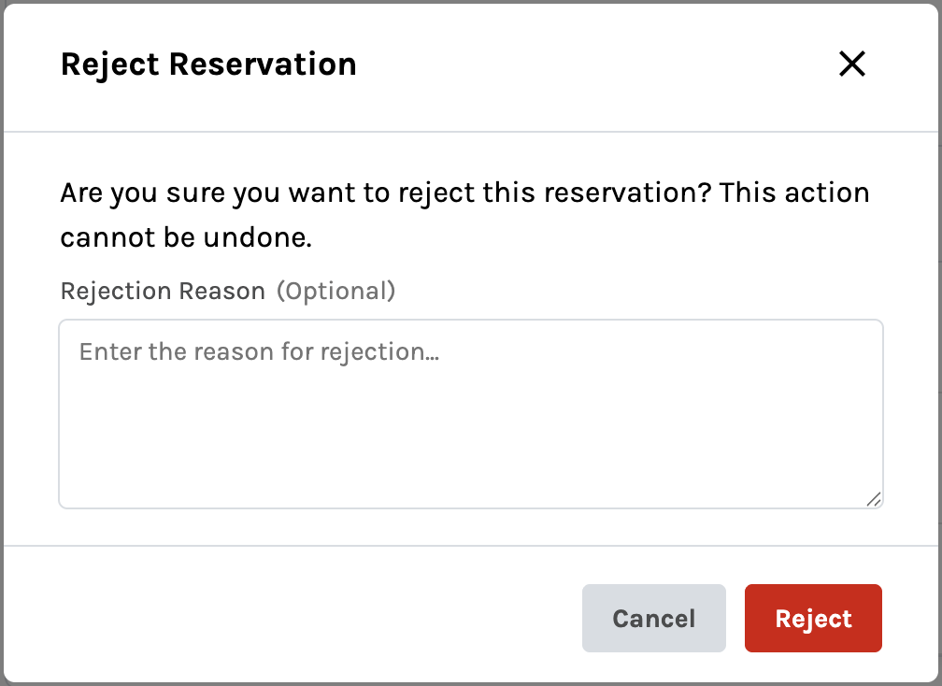Click the close cross beside the title
The width and height of the screenshot is (942, 686).
coord(852,64)
